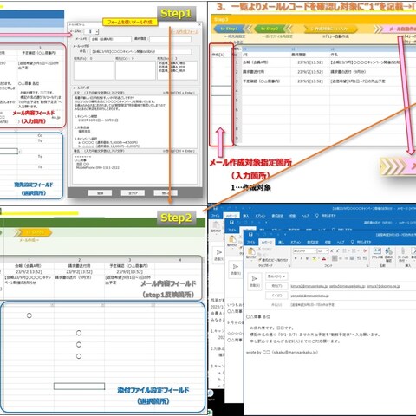Click the save icon in middle Outlook window
The height and width of the screenshot is (416, 416).
[x=231, y=222]
